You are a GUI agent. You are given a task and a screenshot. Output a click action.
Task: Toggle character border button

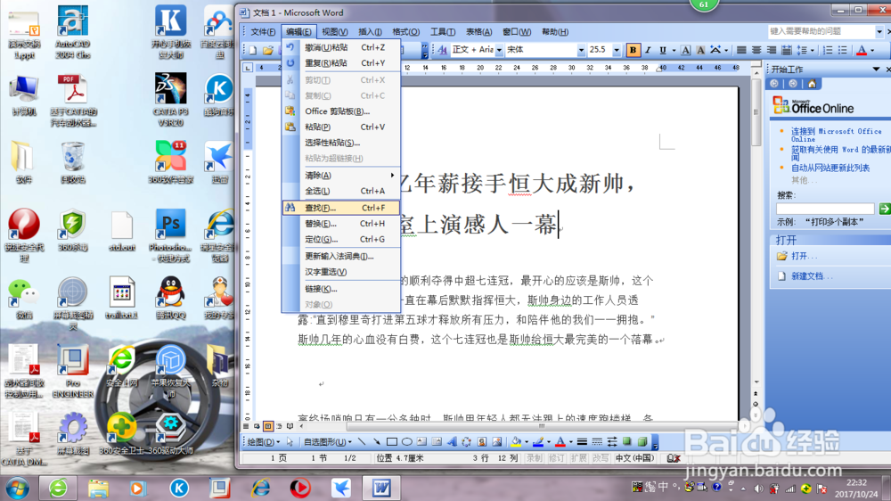click(686, 50)
